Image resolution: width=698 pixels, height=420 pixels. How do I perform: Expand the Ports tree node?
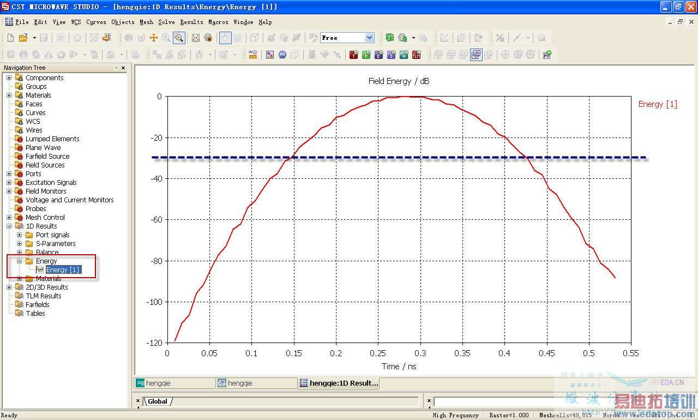point(9,173)
